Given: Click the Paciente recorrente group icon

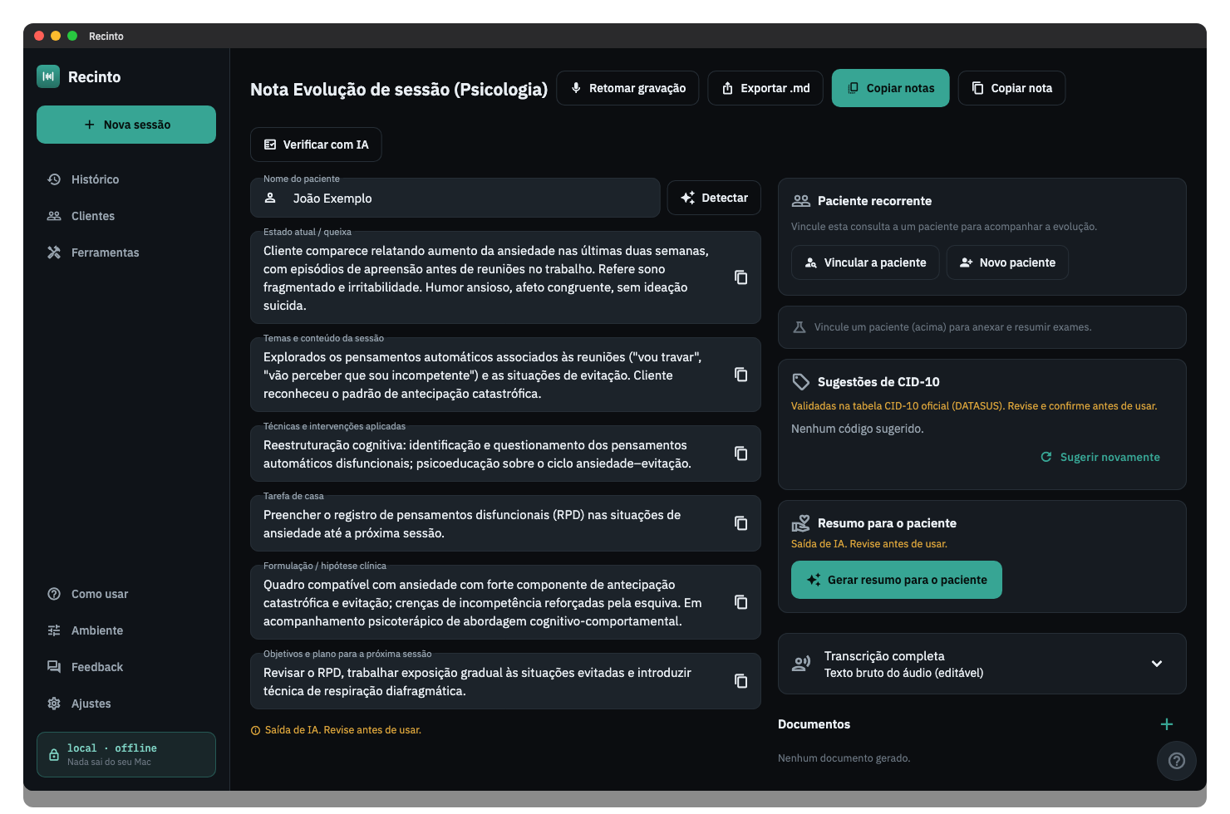Looking at the screenshot, I should pos(801,201).
